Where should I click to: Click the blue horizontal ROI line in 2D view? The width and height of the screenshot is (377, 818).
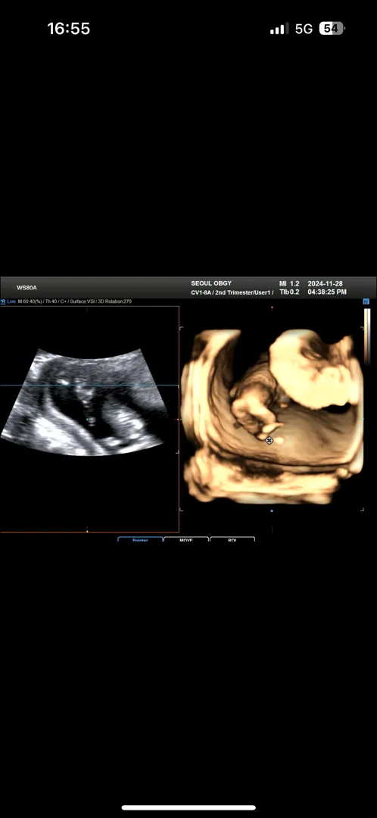tap(89, 386)
